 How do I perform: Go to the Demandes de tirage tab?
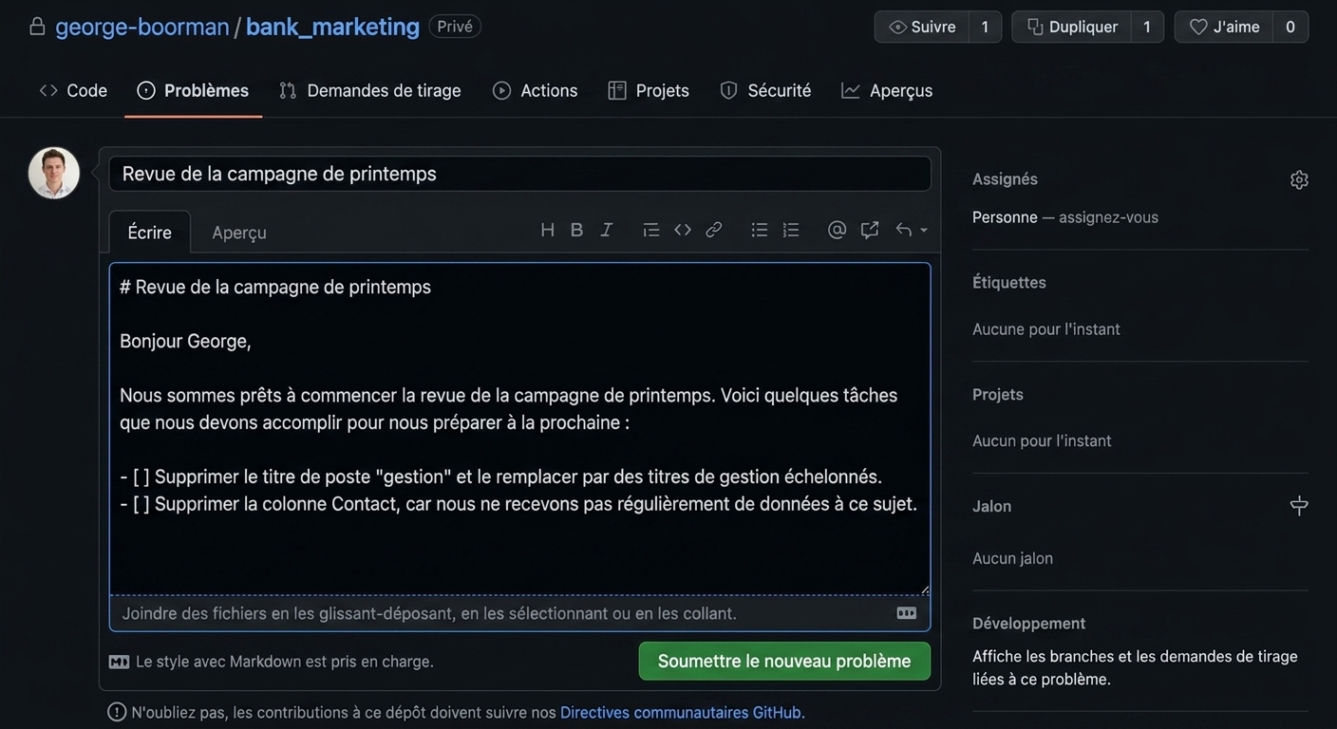[x=370, y=90]
